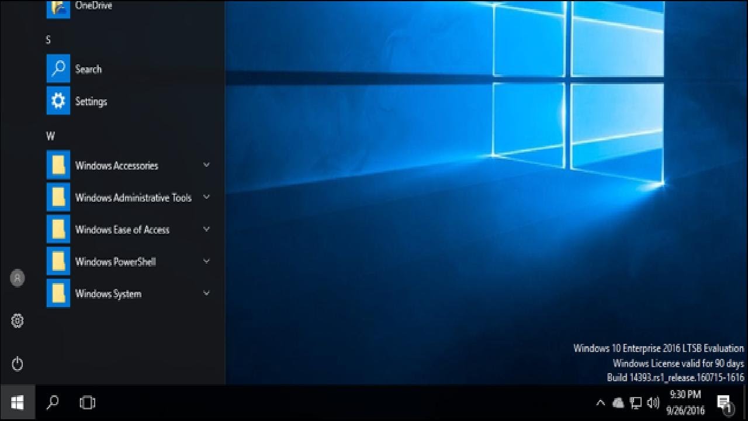The height and width of the screenshot is (421, 748).
Task: Open the user account avatar in Start rail
Action: [x=18, y=278]
